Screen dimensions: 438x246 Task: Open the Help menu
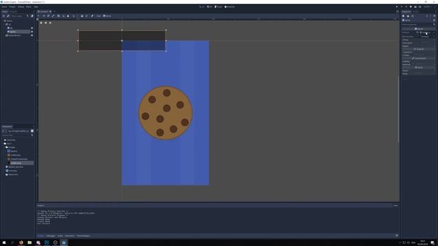coord(36,7)
